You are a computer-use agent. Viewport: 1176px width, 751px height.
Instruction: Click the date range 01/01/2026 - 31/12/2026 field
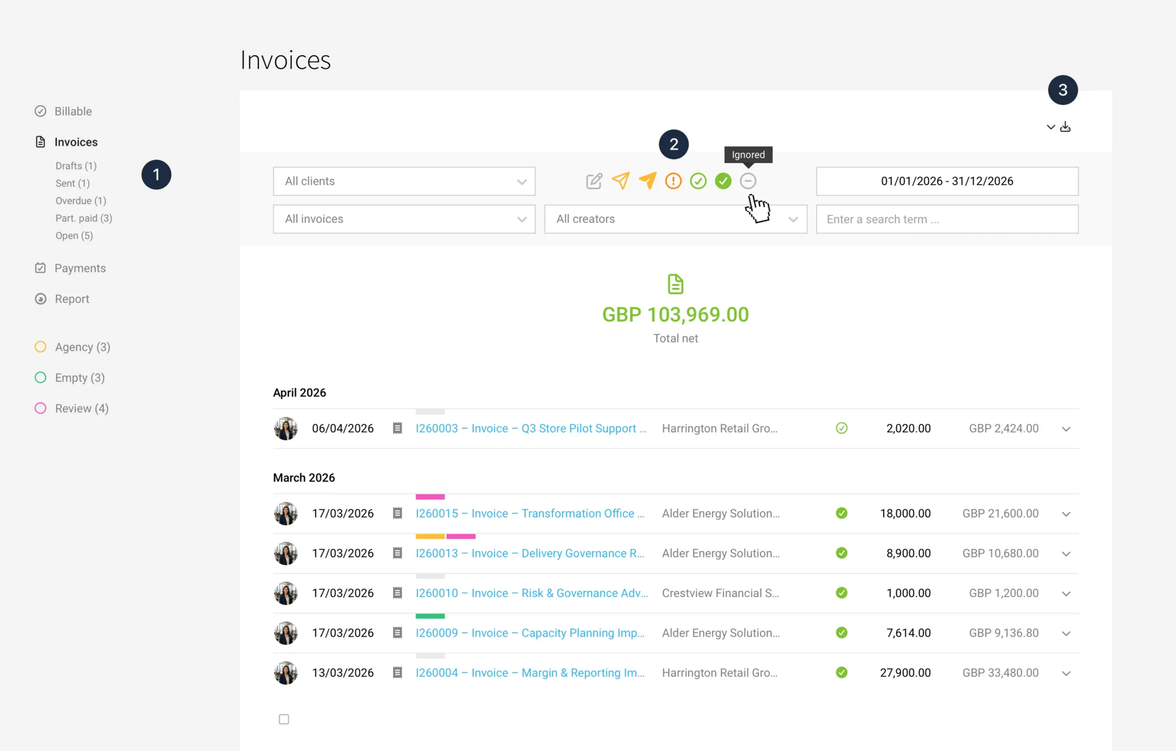pos(947,181)
